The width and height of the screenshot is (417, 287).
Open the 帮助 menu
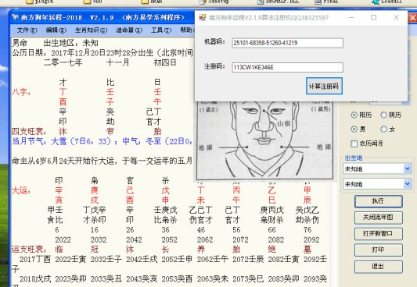pos(186,30)
